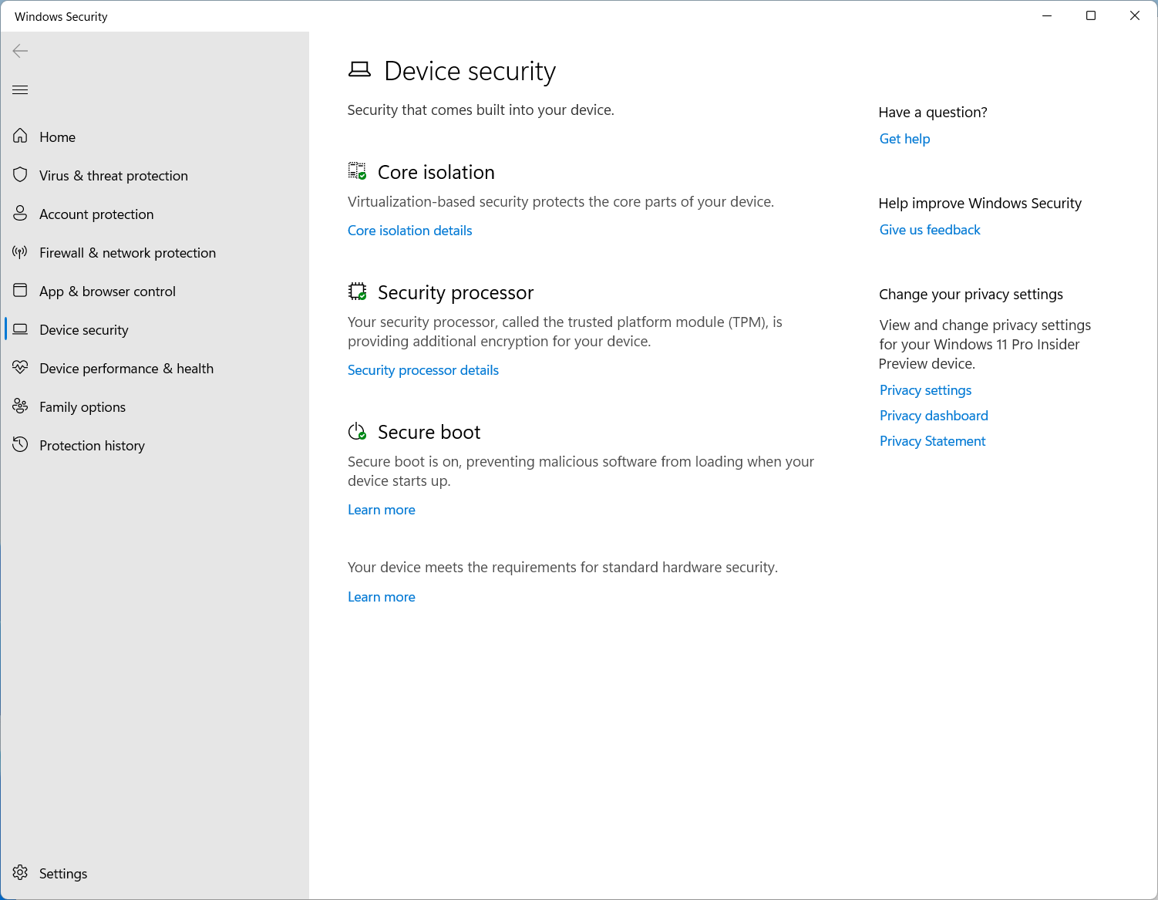The image size is (1158, 900).
Task: Click the Settings gear icon
Action: tap(21, 873)
